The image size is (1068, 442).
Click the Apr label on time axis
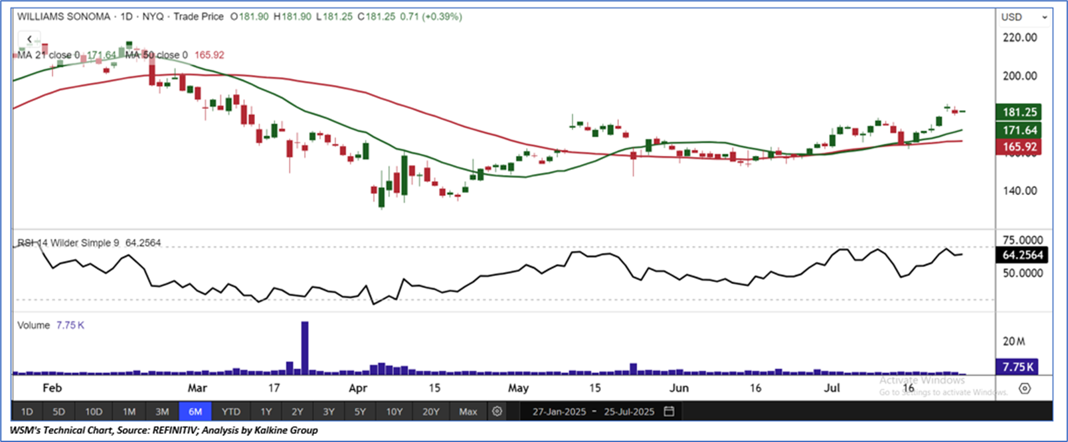pos(358,388)
